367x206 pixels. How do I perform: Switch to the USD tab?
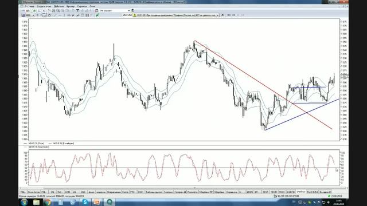click(140, 192)
